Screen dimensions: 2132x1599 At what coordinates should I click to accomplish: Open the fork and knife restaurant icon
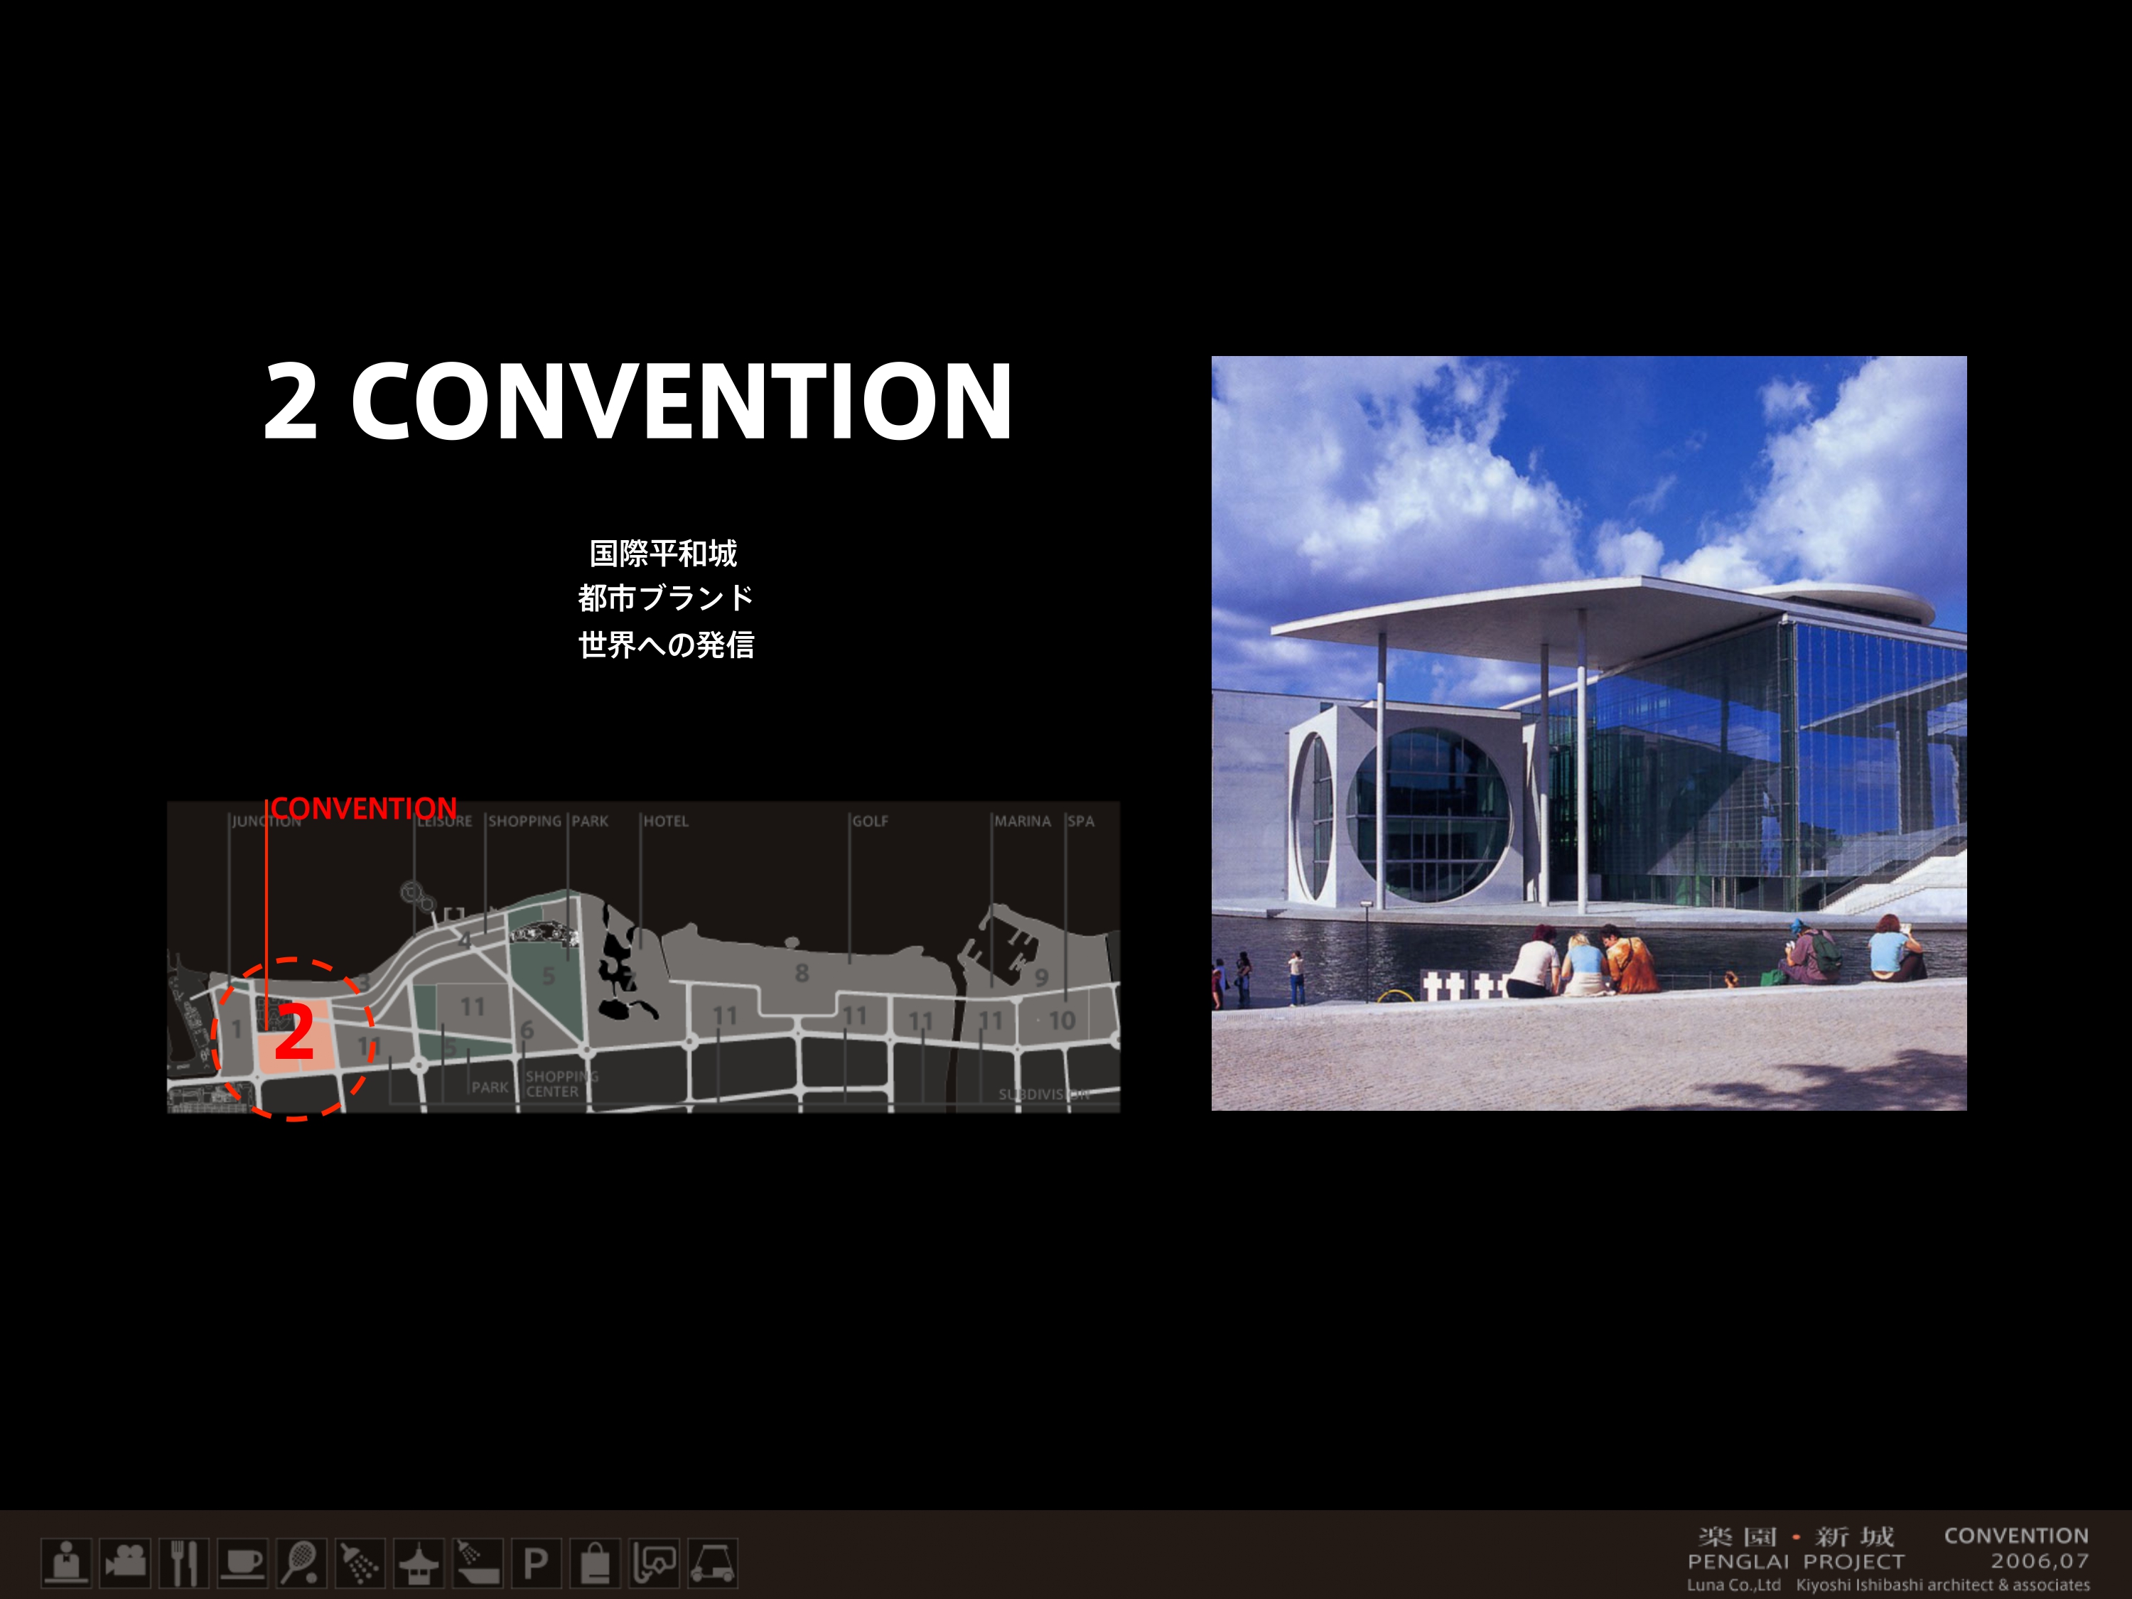tap(184, 1562)
